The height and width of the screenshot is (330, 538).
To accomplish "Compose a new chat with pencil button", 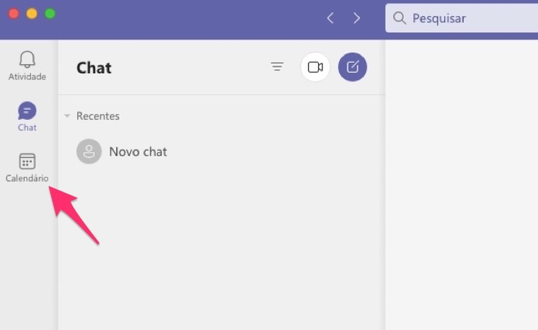I will coord(353,67).
